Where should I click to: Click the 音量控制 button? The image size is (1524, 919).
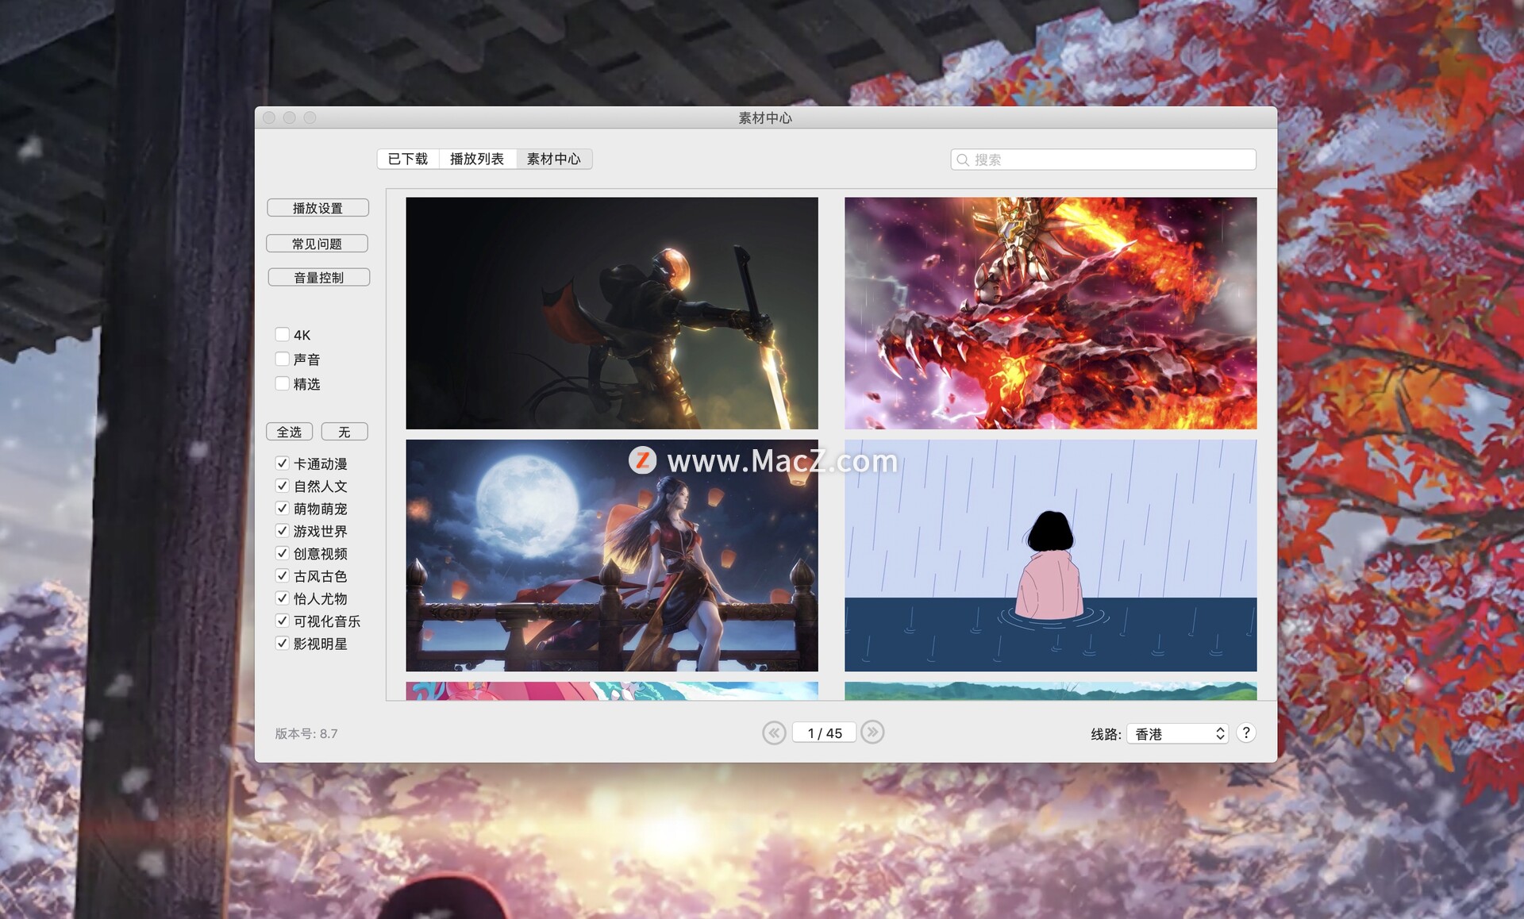(318, 278)
